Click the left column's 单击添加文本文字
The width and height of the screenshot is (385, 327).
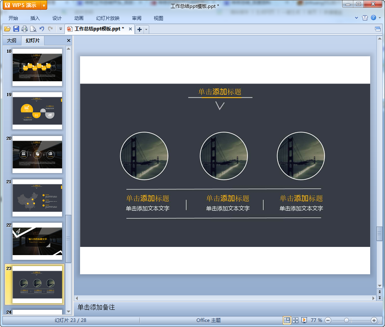148,208
